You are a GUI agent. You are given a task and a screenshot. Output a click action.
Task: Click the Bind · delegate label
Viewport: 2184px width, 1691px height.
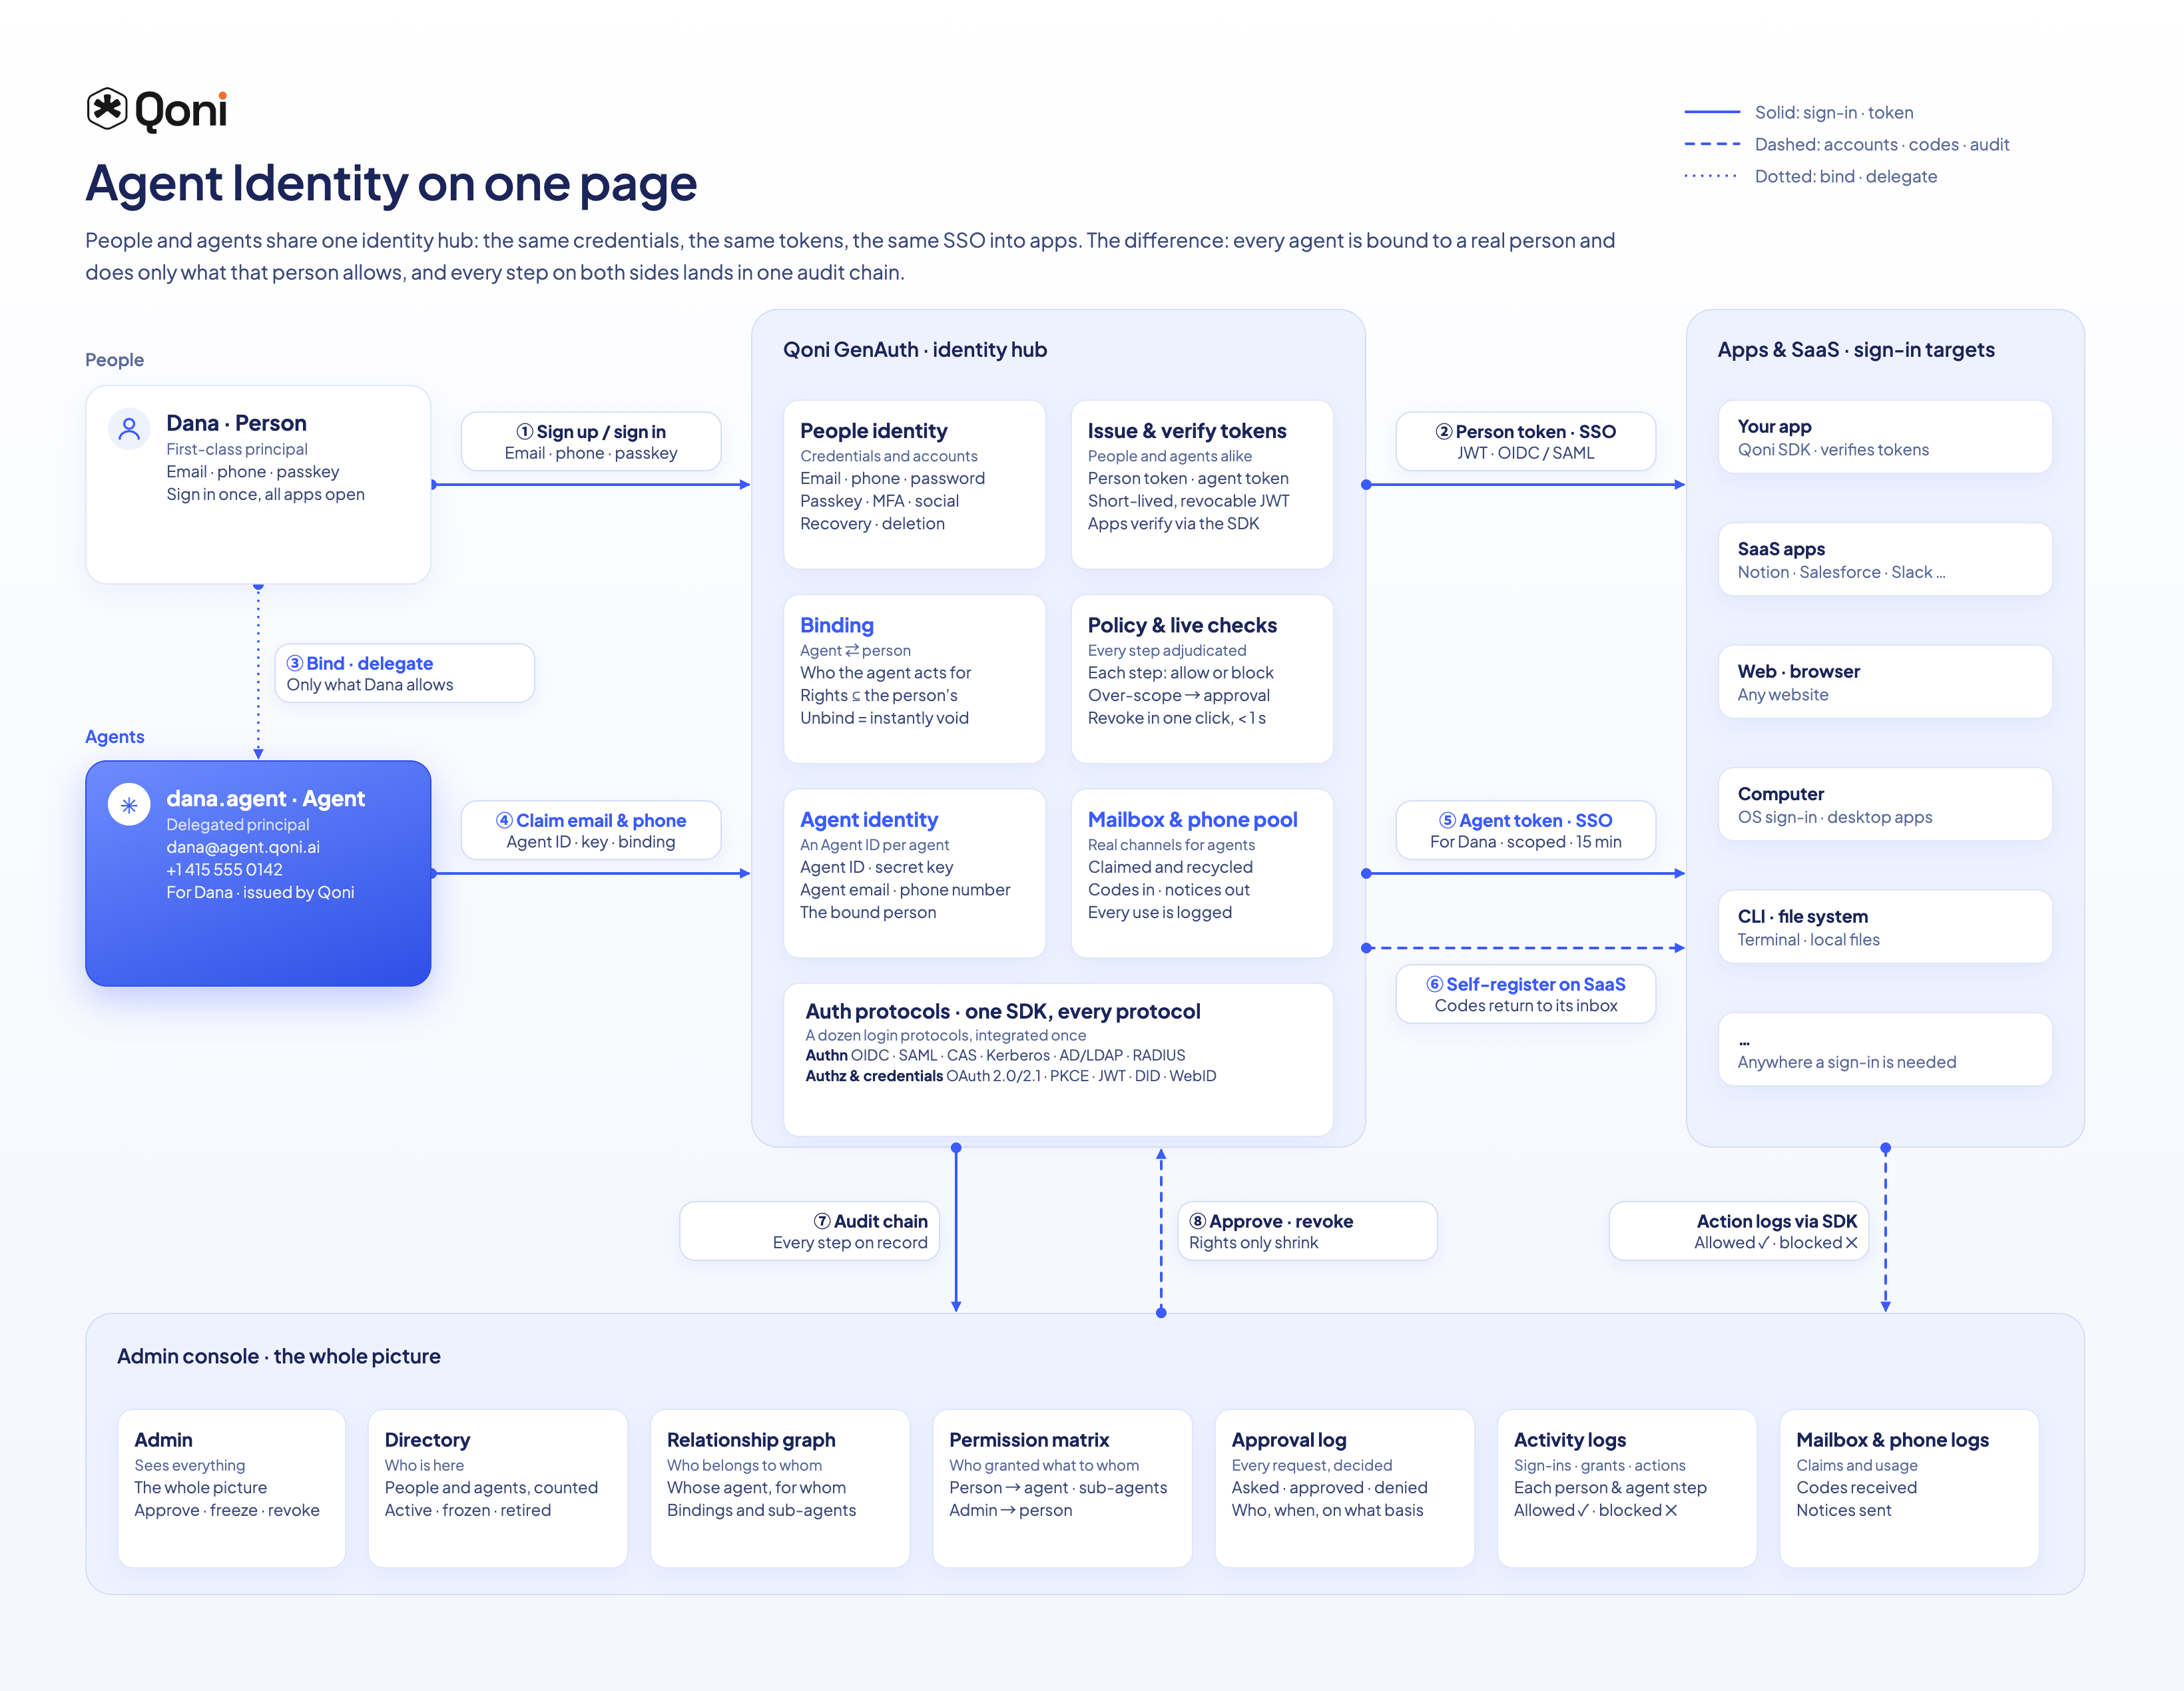point(404,673)
